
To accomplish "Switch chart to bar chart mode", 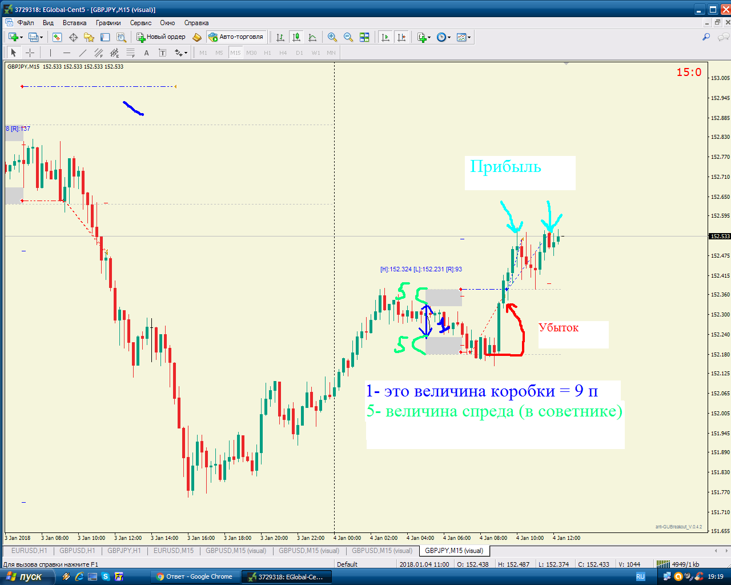I will (x=280, y=37).
